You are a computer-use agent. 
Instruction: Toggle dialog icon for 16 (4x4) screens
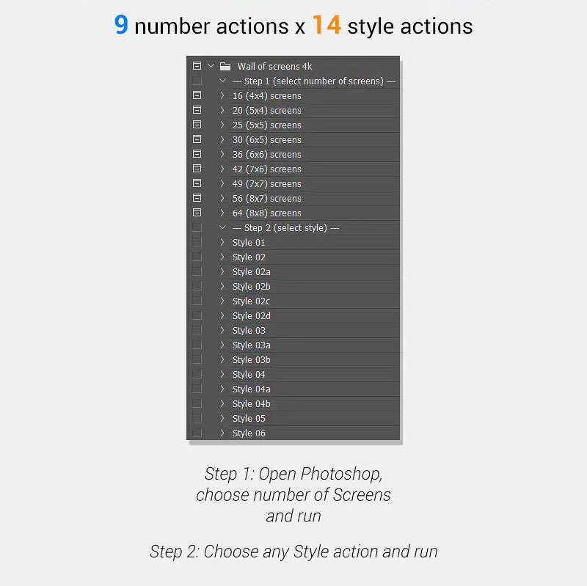[197, 95]
